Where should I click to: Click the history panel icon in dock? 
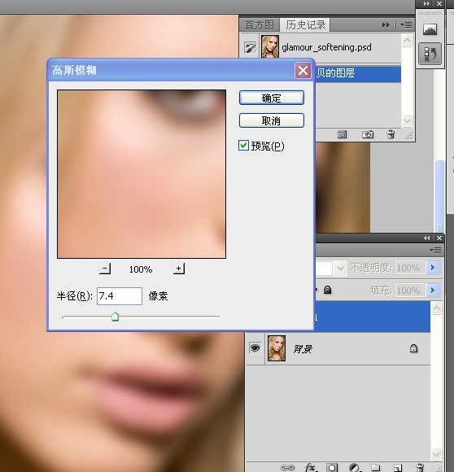pyautogui.click(x=430, y=54)
